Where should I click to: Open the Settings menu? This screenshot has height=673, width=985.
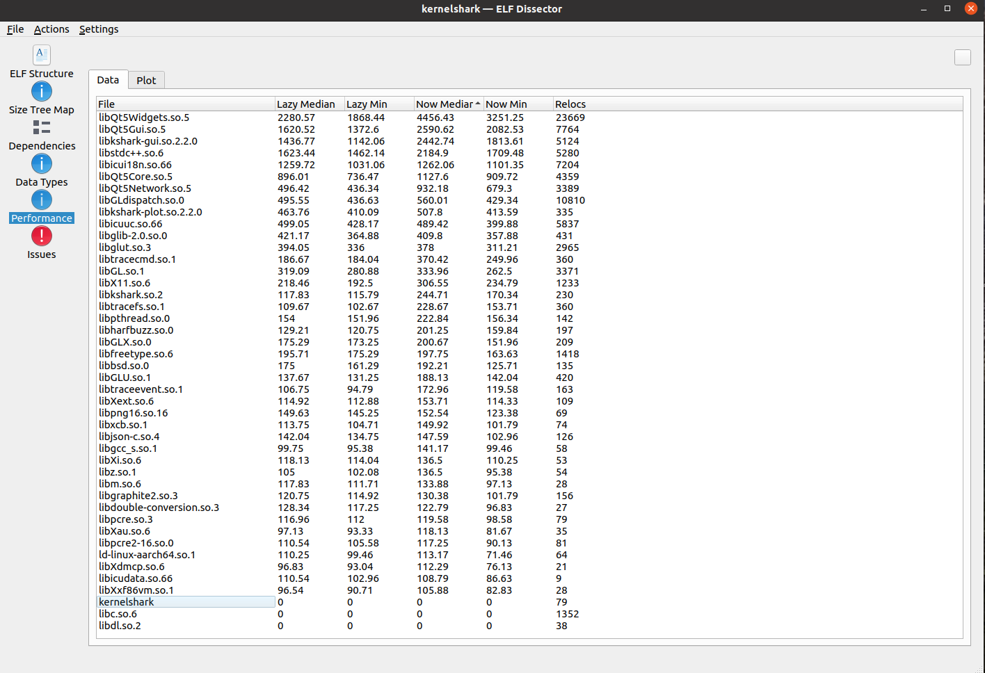tap(99, 29)
